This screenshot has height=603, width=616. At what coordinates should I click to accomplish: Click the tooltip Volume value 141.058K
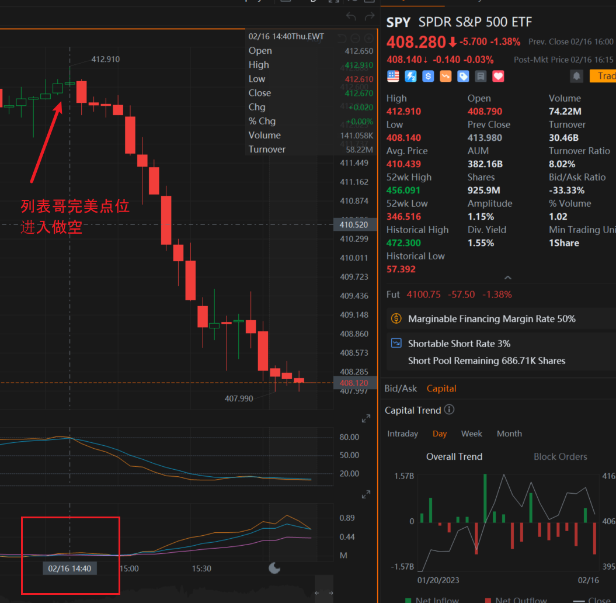pyautogui.click(x=356, y=136)
